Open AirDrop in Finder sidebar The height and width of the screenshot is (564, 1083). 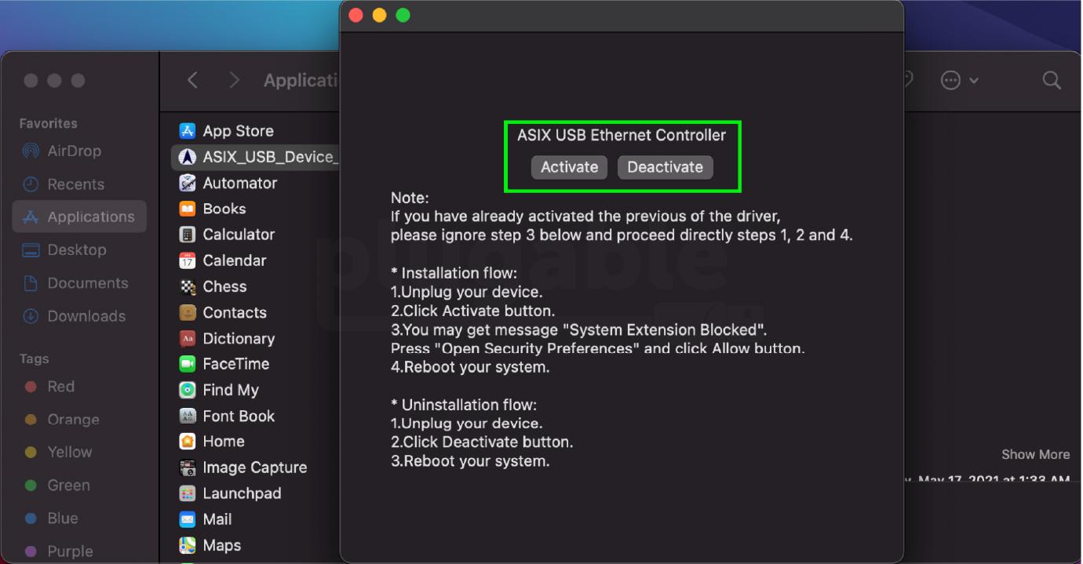pyautogui.click(x=79, y=151)
